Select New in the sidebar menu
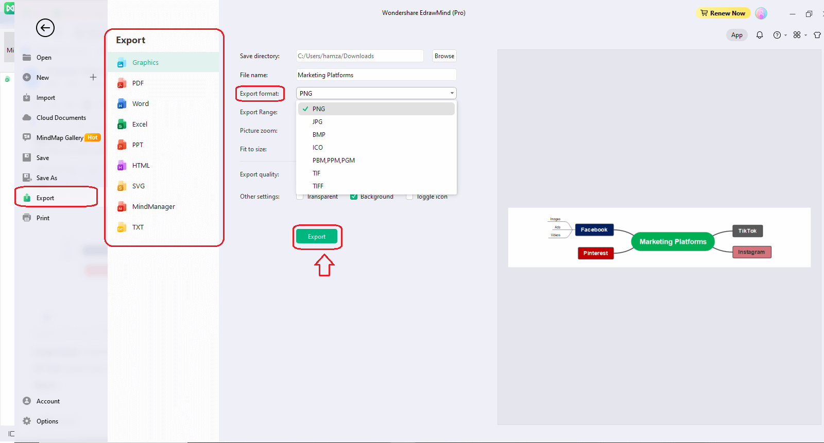Viewport: 824px width, 443px height. [x=43, y=78]
